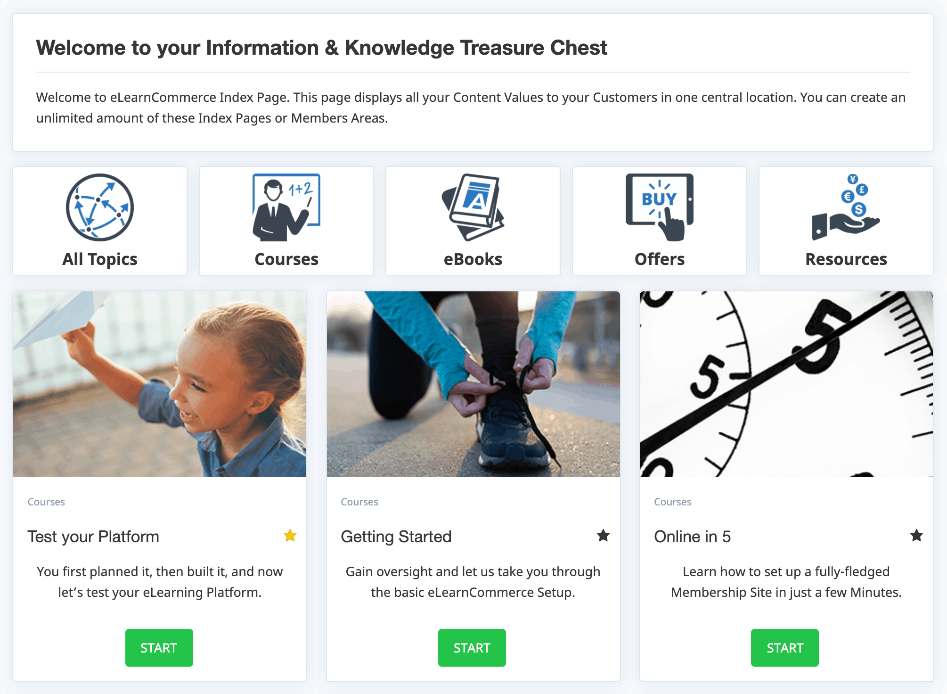This screenshot has width=947, height=694.
Task: Open the clock face thumbnail
Action: (786, 384)
